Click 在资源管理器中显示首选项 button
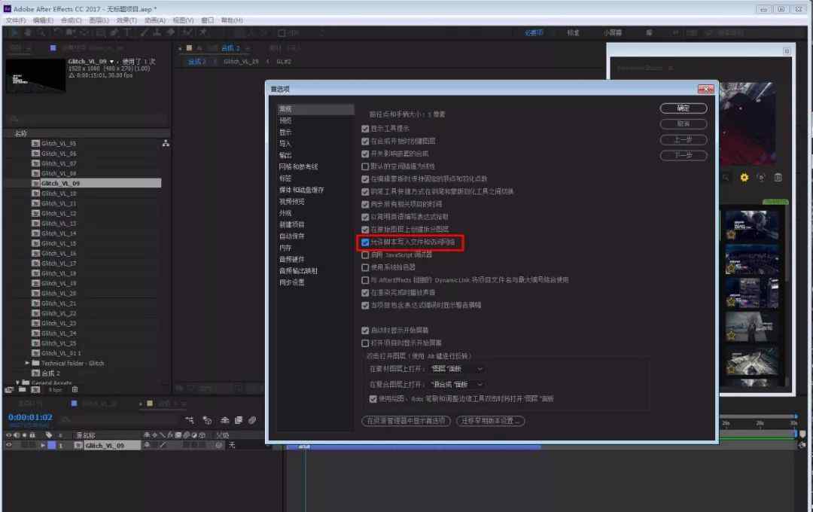The height and width of the screenshot is (512, 813). tap(406, 421)
